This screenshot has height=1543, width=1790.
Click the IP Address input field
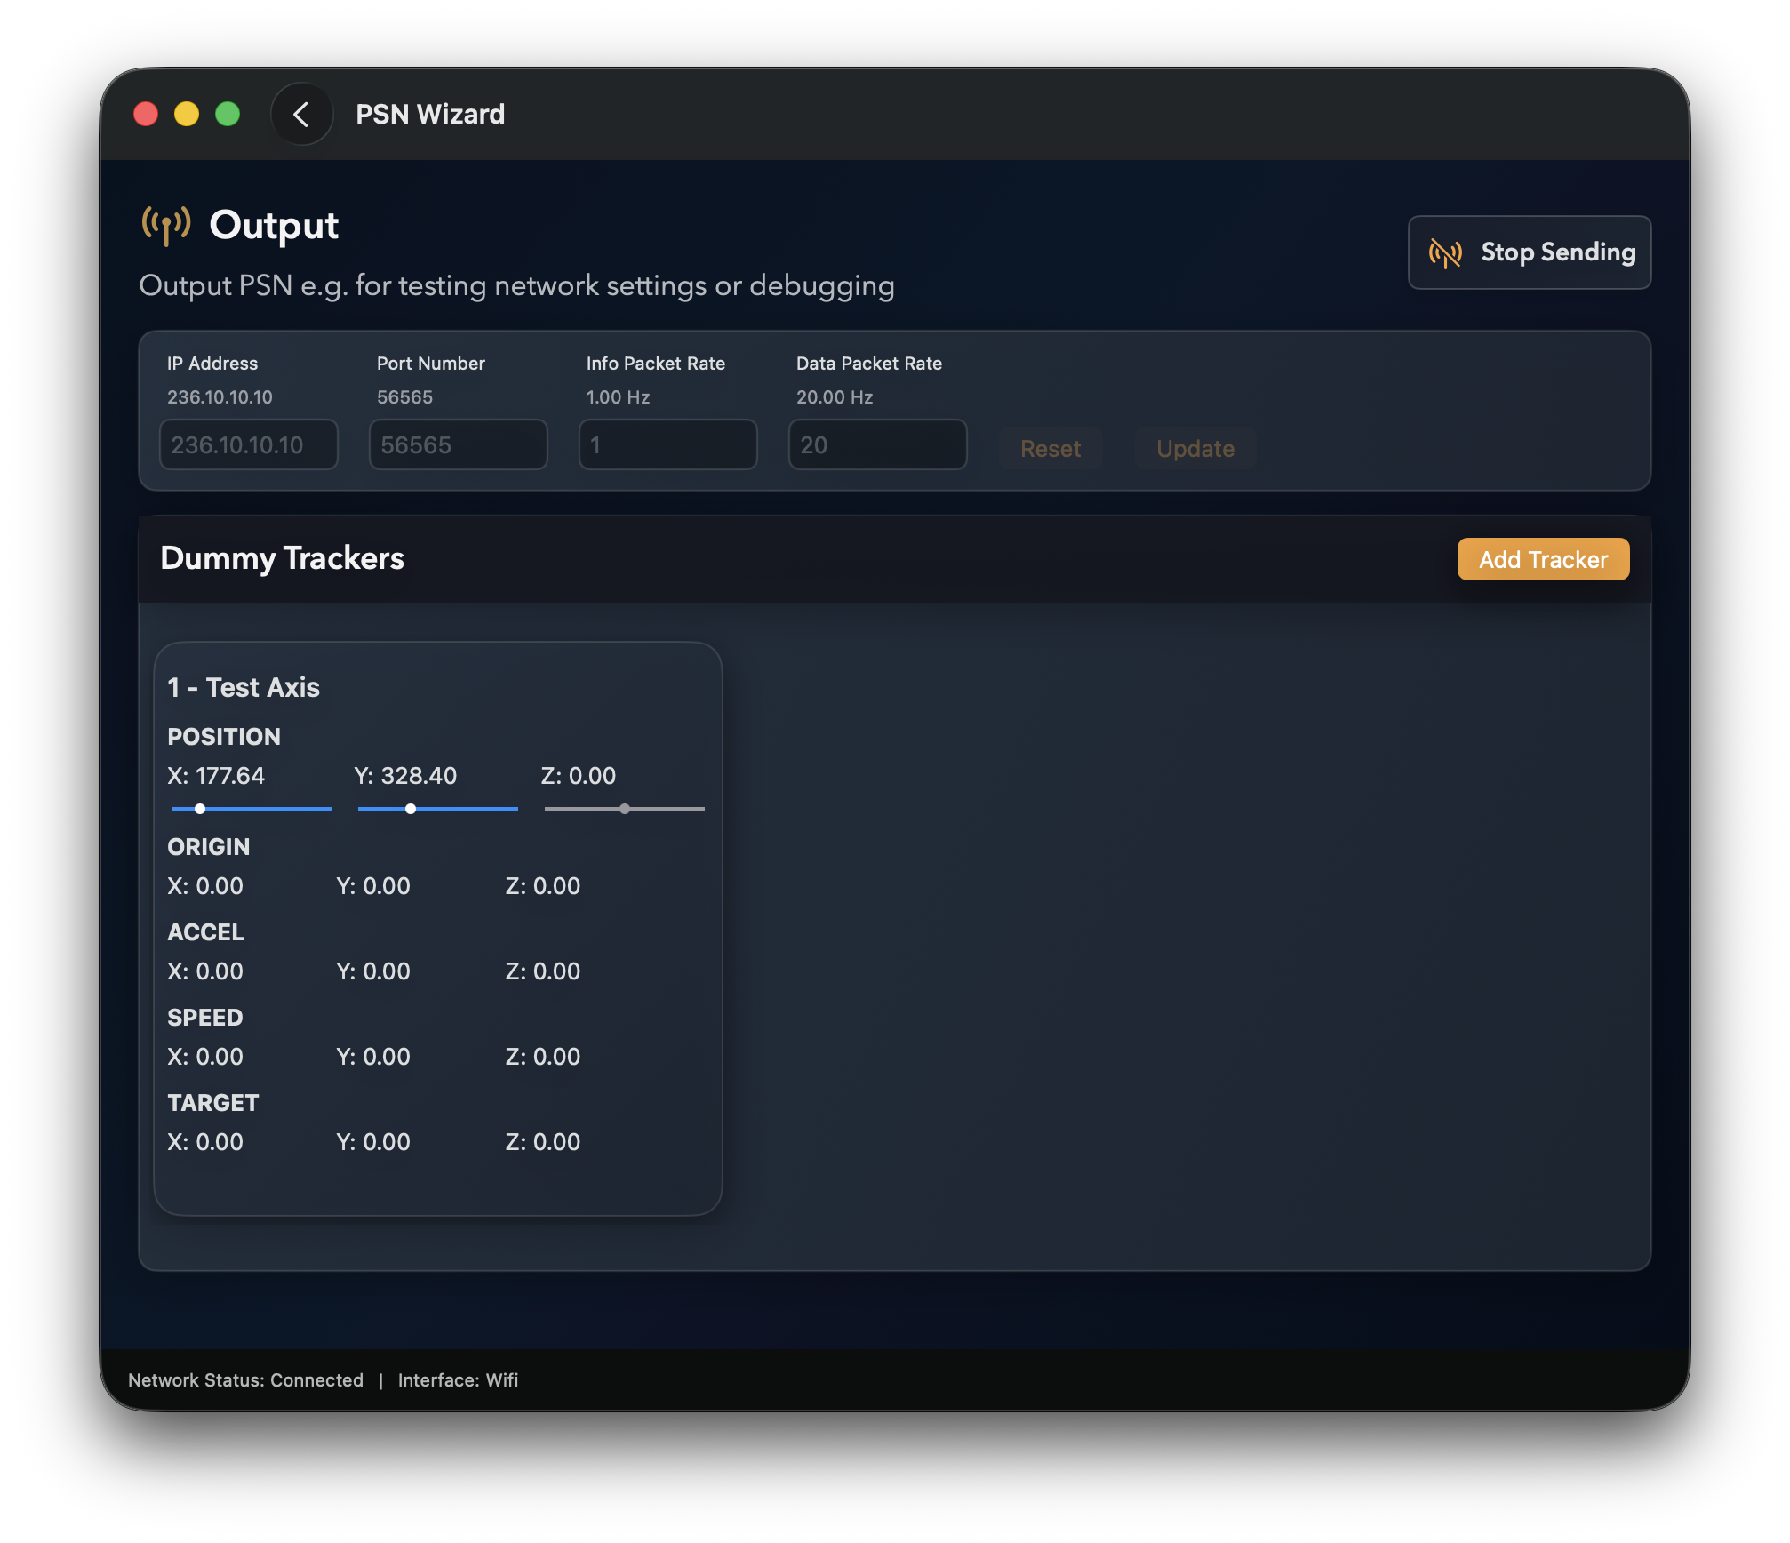[249, 444]
